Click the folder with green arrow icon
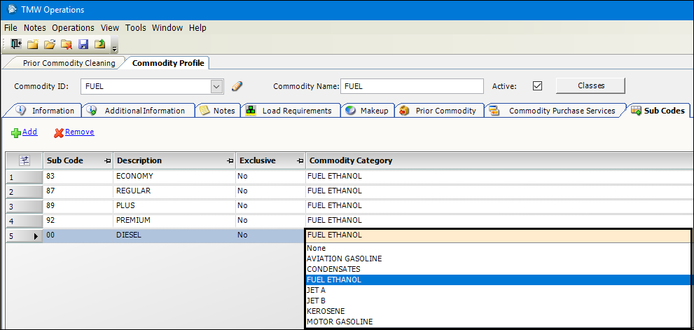This screenshot has width=694, height=330. [100, 44]
